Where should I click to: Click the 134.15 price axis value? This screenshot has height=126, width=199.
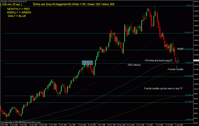[196, 31]
